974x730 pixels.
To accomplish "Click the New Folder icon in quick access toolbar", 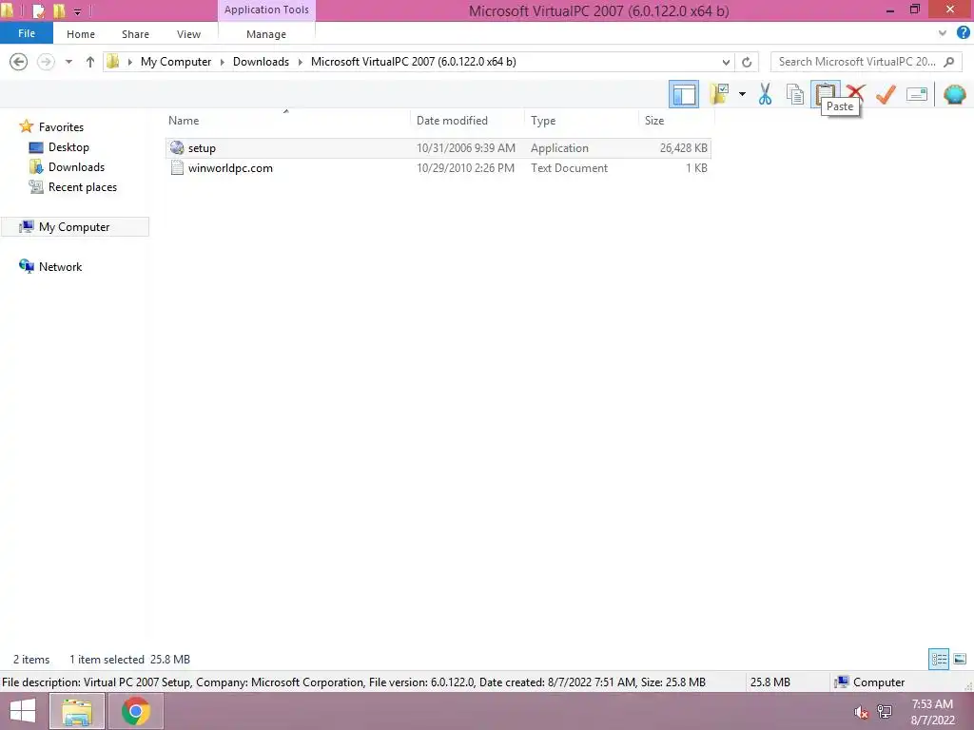I will (59, 10).
